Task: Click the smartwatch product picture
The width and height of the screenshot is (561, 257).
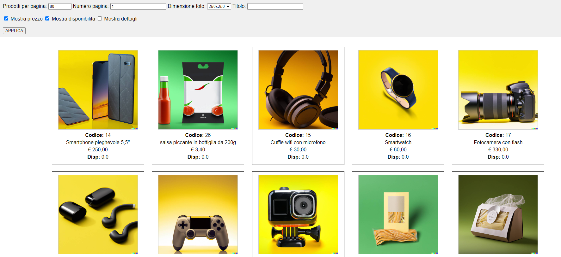Action: pyautogui.click(x=398, y=90)
